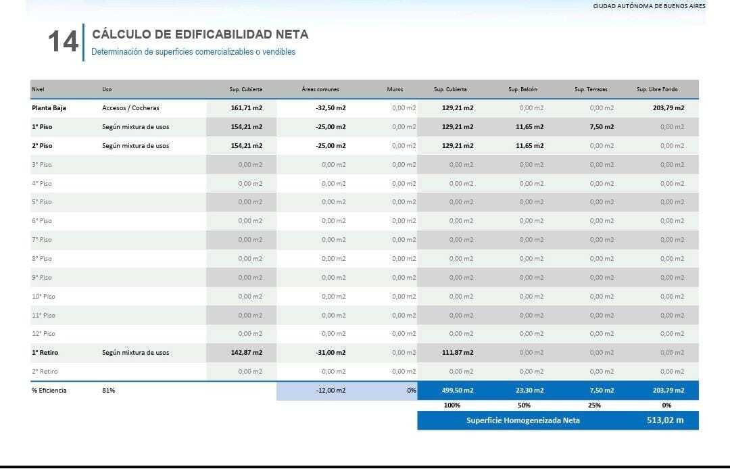The width and height of the screenshot is (730, 469).
Task: Select the 2° Piso "Según mixtura de usos" cell
Action: (135, 146)
